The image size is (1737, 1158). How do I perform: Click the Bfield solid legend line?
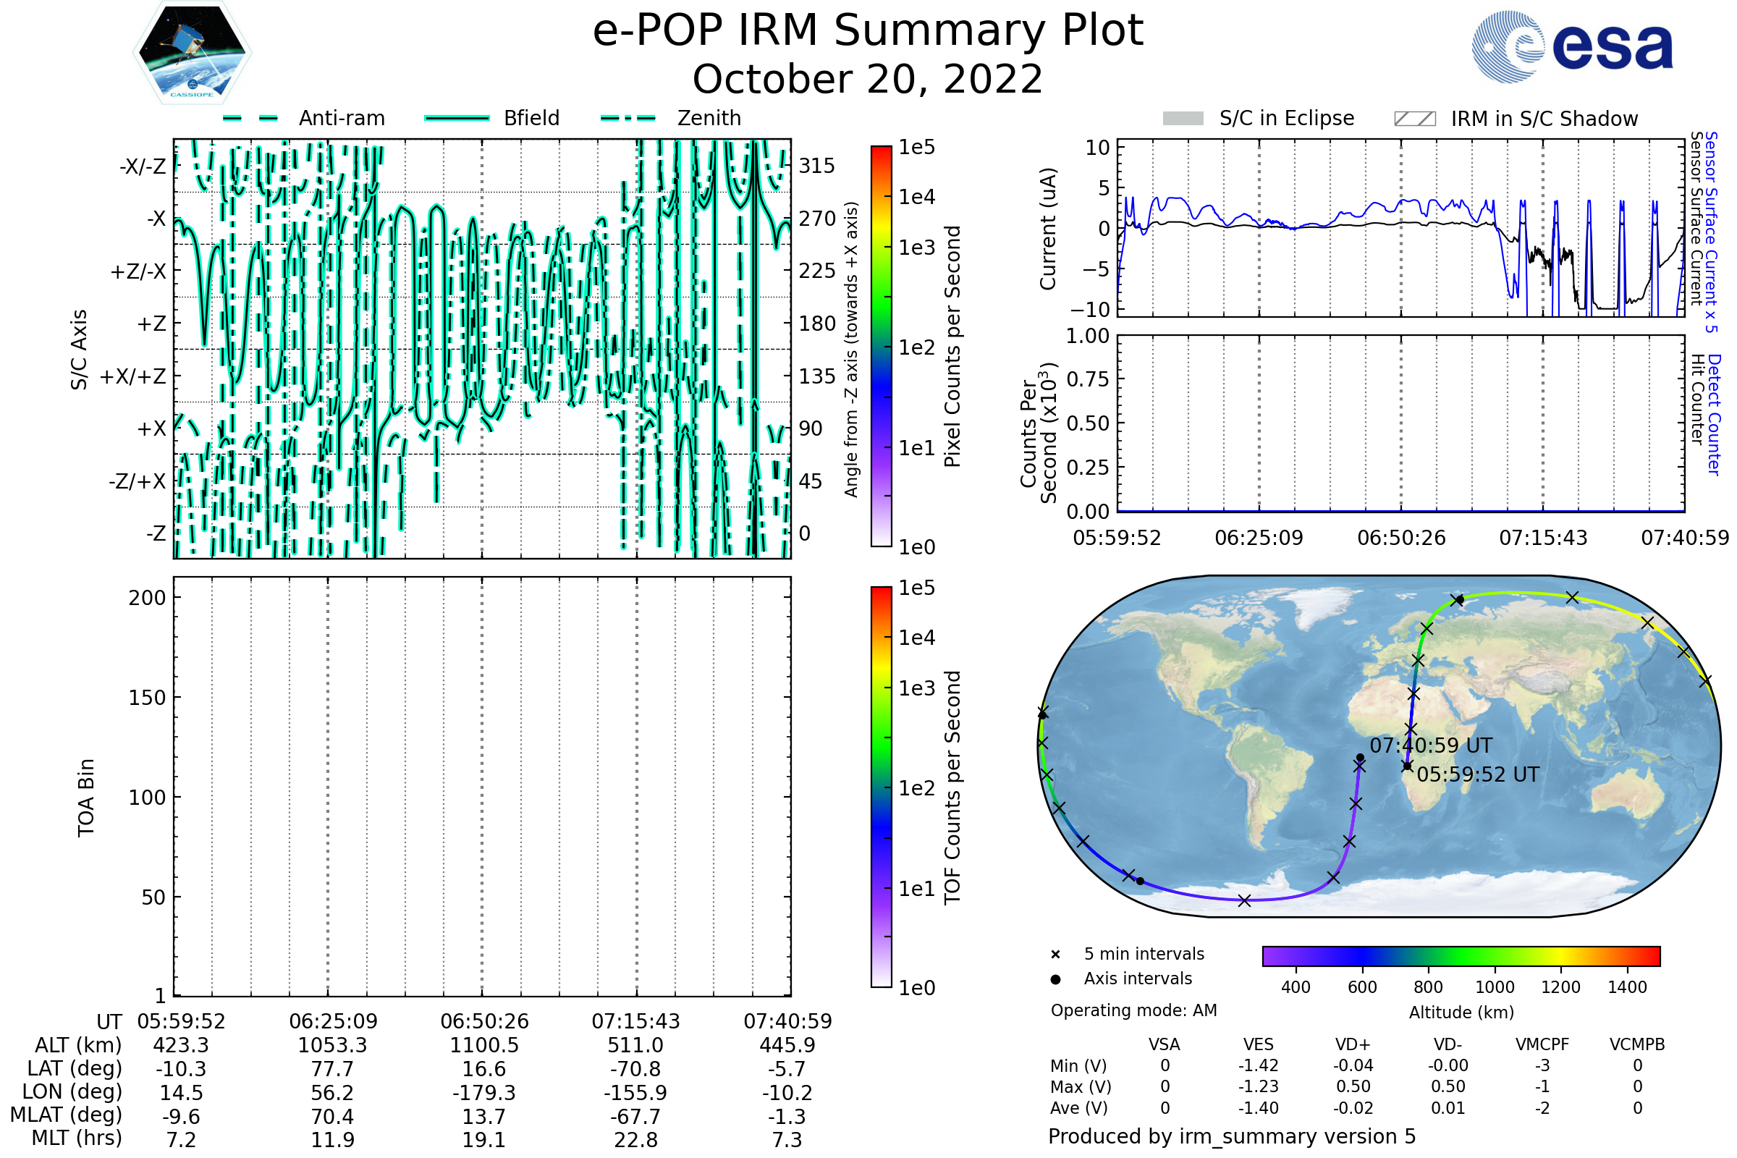tap(457, 118)
